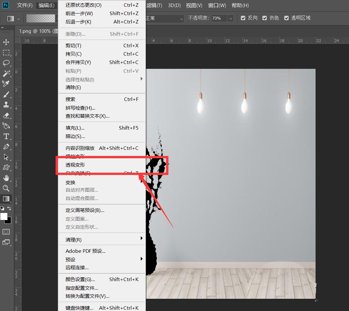Select the Zoom tool
Viewport: 349px width, 311px height.
(6, 188)
